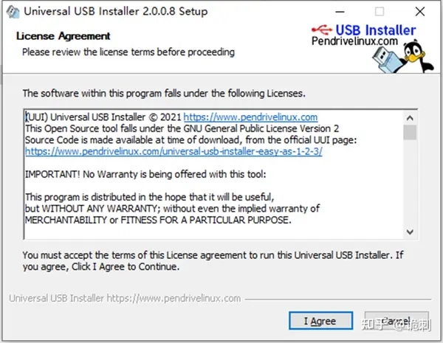Click the I Agree button
The width and height of the screenshot is (443, 343).
coord(320,321)
